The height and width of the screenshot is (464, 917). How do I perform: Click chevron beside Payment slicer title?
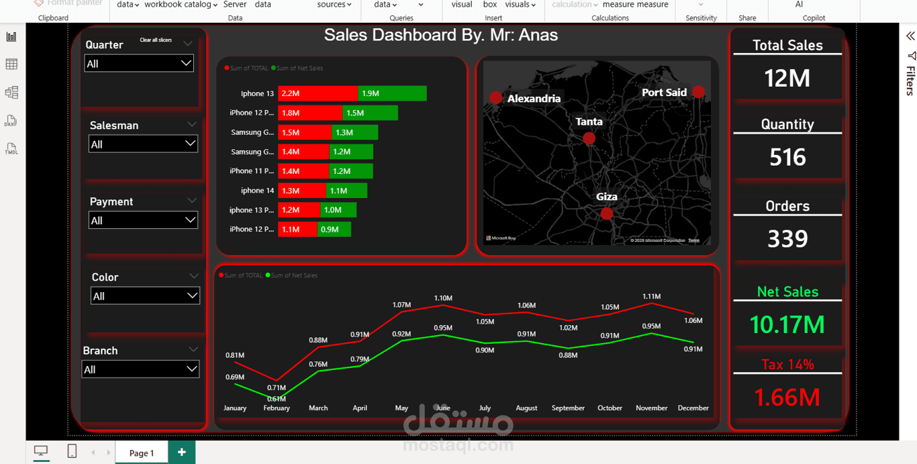192,200
